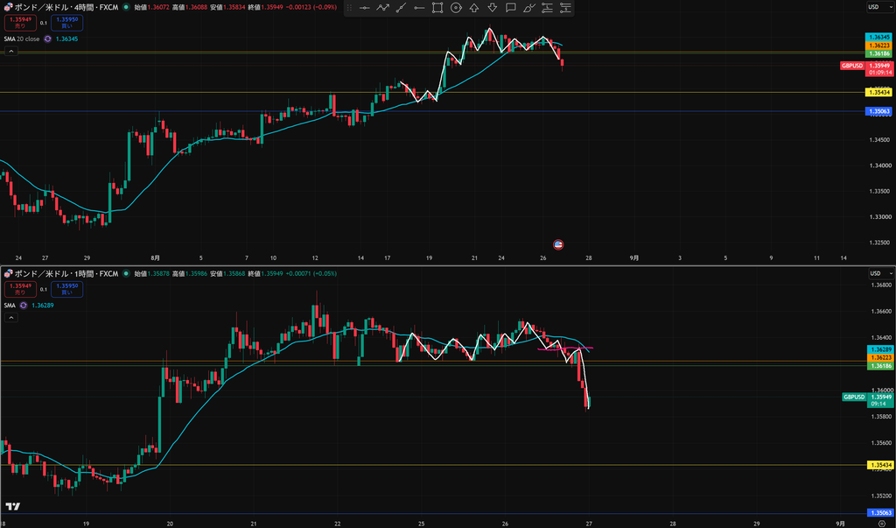Click blue 1.35063 line label top chart
Screen dimensions: 896x528
[878, 111]
